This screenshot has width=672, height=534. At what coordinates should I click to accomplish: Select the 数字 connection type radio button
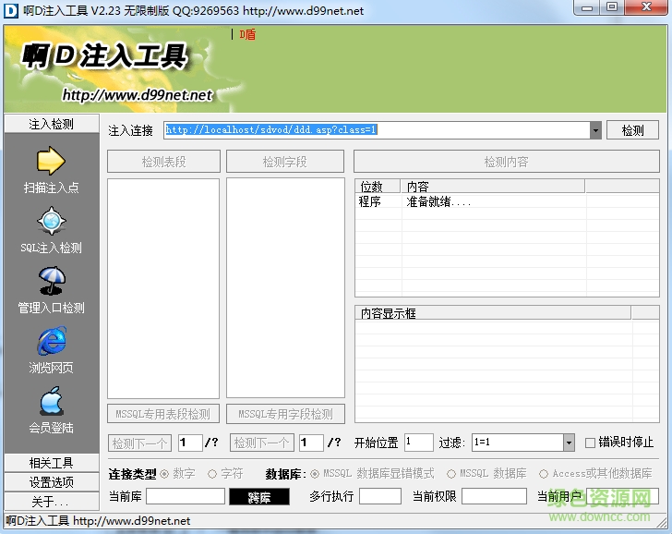point(165,473)
